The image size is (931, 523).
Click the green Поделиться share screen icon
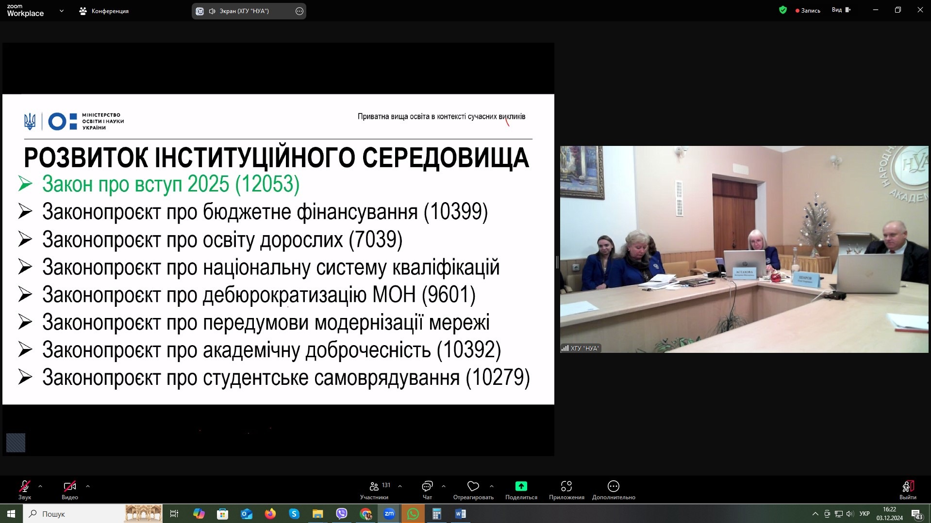pyautogui.click(x=521, y=486)
